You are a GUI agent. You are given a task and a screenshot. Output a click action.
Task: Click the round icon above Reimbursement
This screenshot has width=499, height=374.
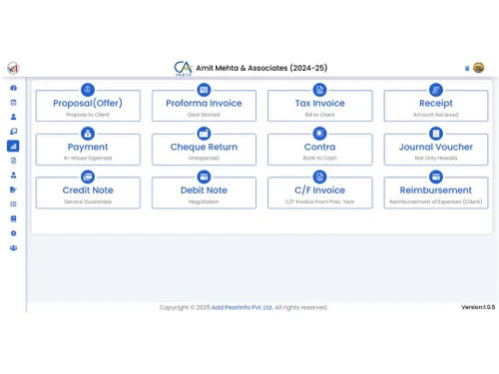pyautogui.click(x=436, y=177)
